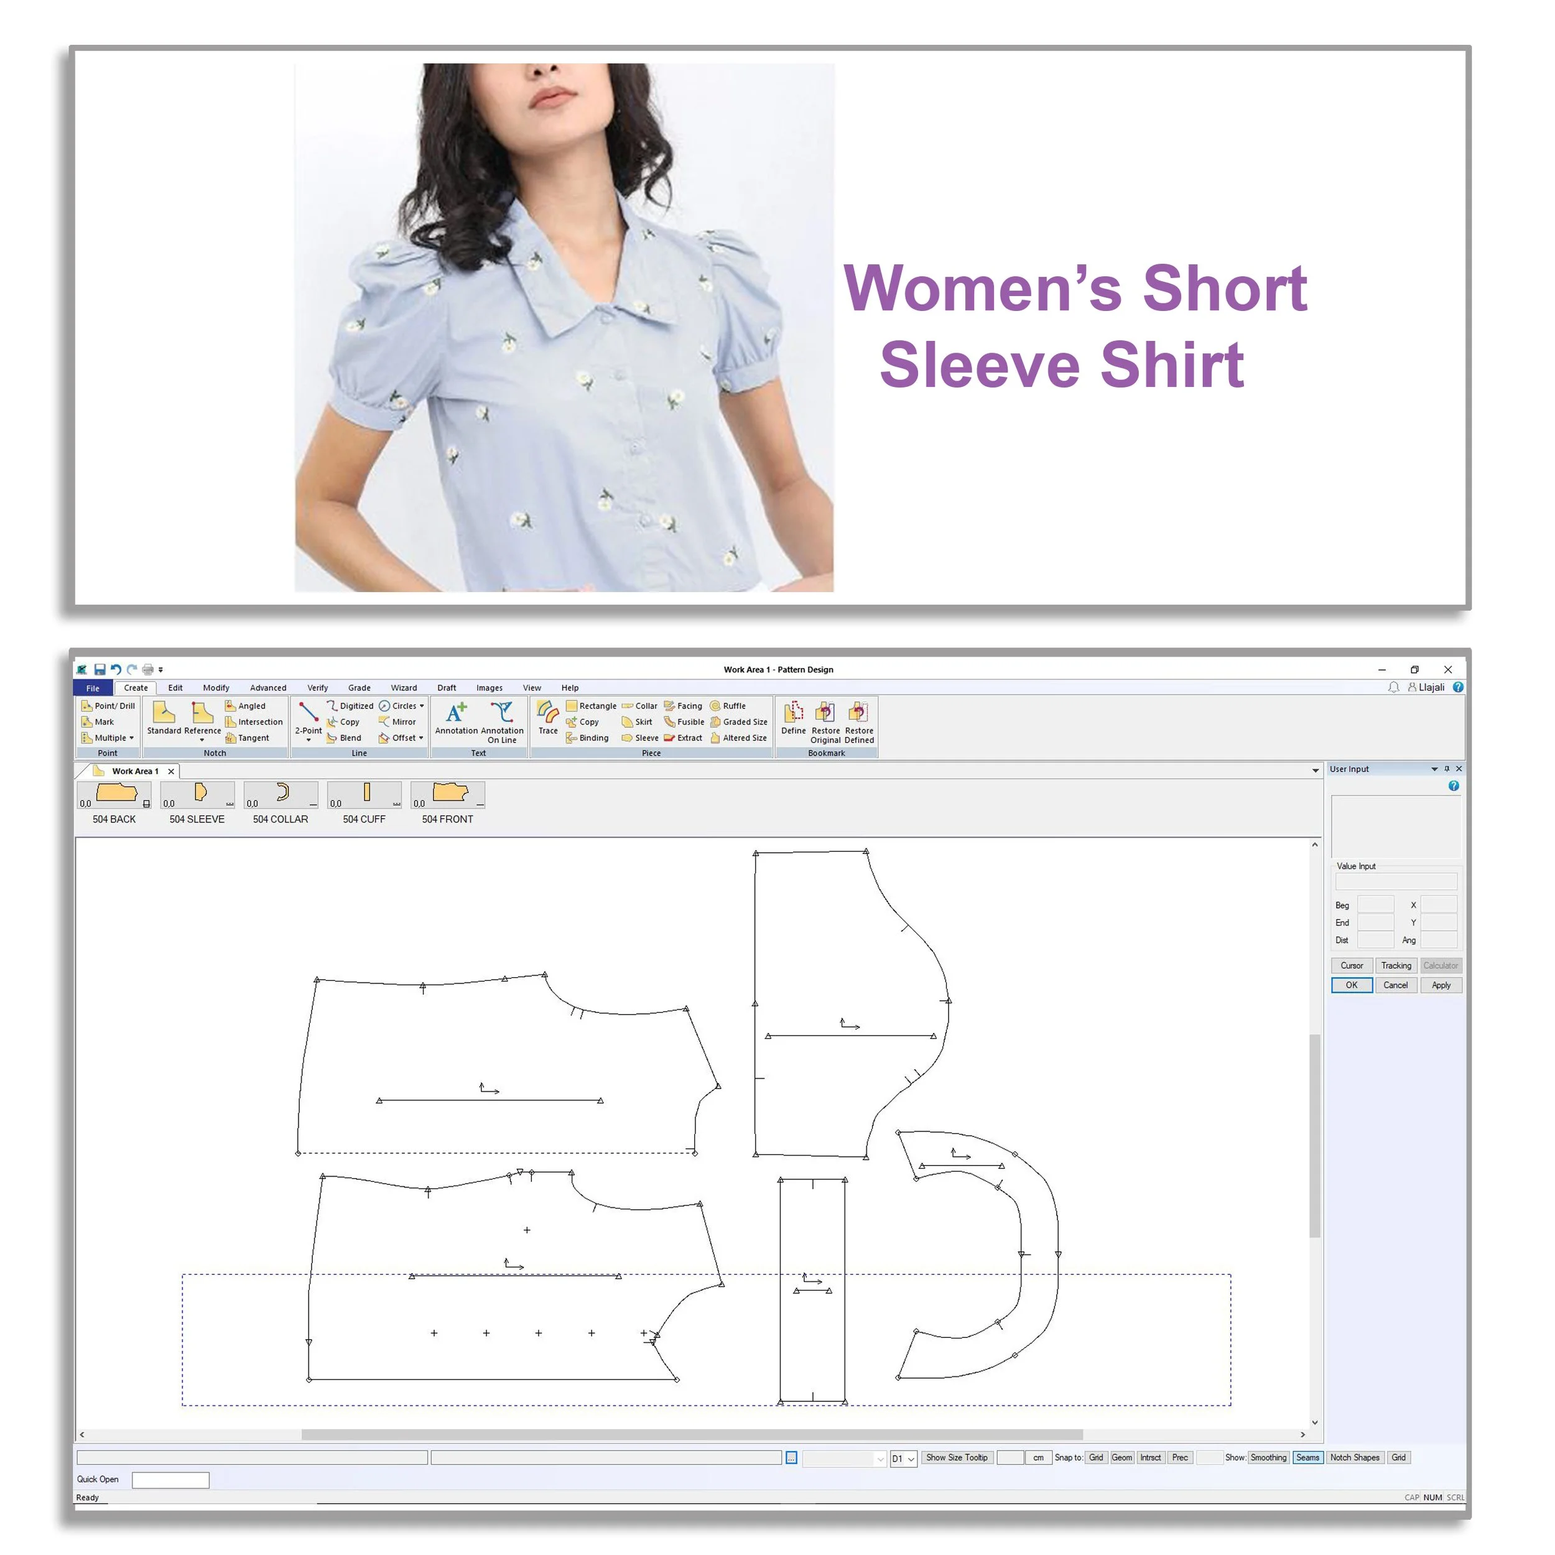Select the Mirror line tool
The width and height of the screenshot is (1555, 1555).
[x=397, y=722]
